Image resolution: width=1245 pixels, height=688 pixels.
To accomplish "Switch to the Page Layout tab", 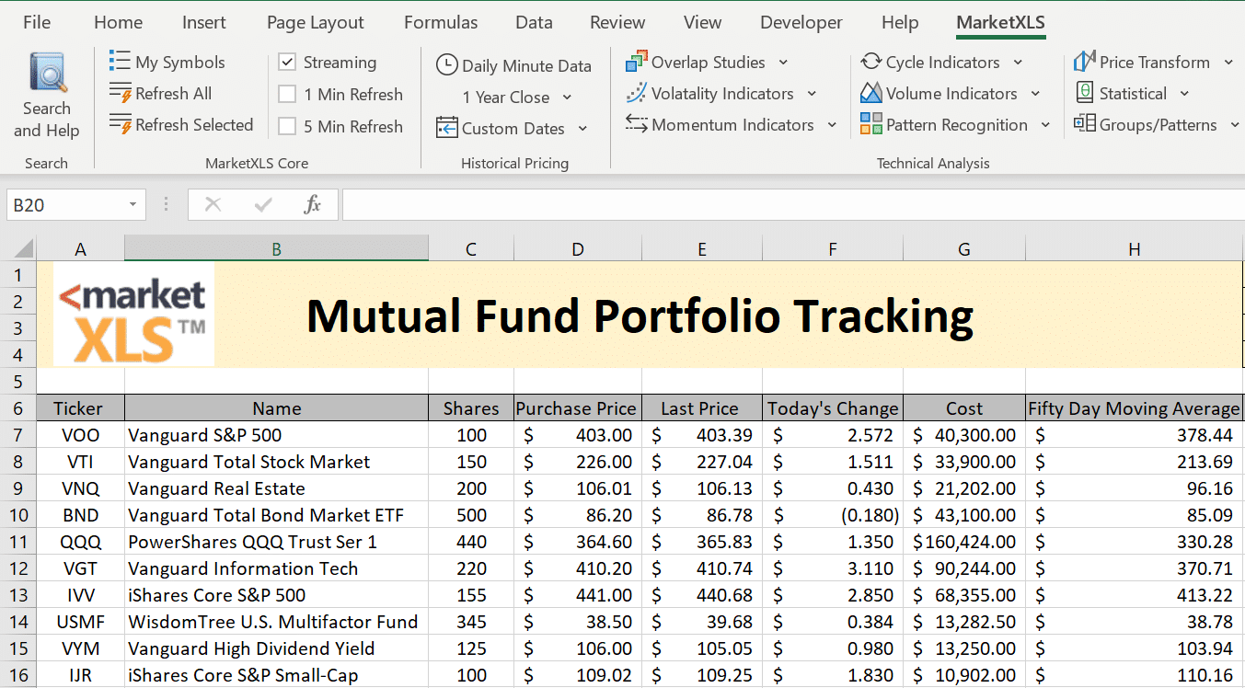I will click(316, 22).
